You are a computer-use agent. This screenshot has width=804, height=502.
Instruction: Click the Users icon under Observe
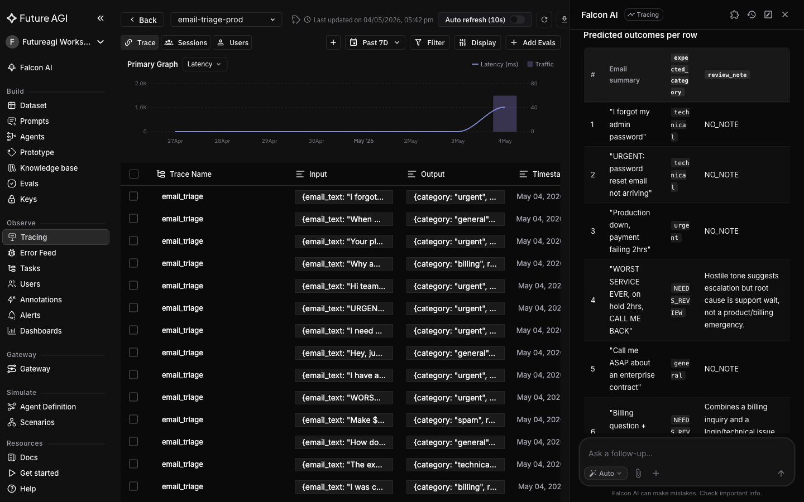(x=12, y=284)
